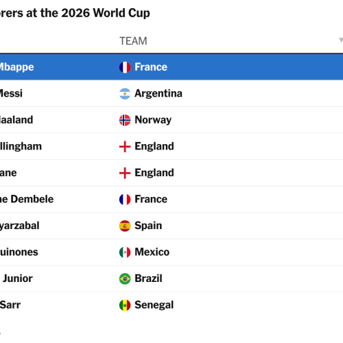Select the highlighted Mbappe row

(171, 67)
